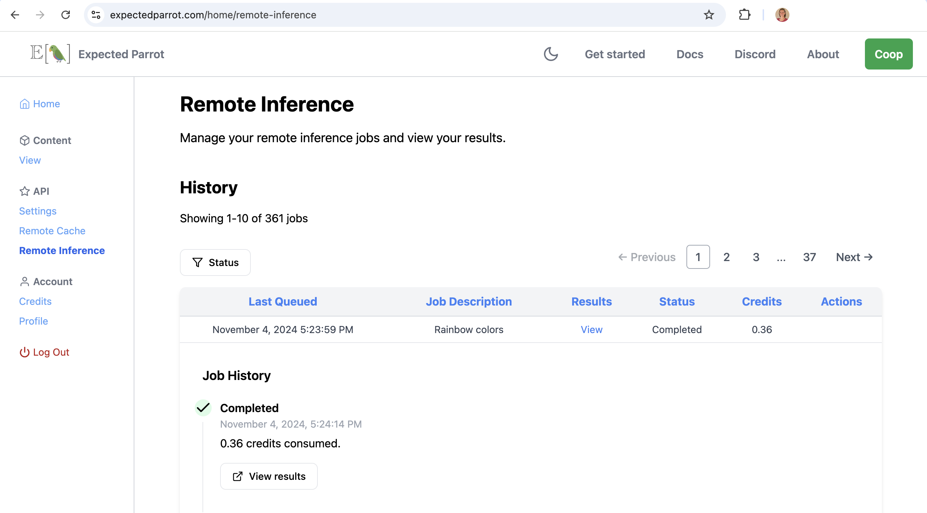This screenshot has width=927, height=513.
Task: Click the Status filter funnel icon
Action: pyautogui.click(x=198, y=262)
